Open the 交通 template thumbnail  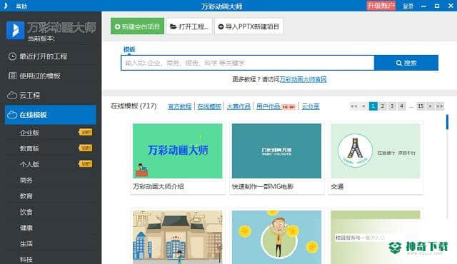(376, 151)
